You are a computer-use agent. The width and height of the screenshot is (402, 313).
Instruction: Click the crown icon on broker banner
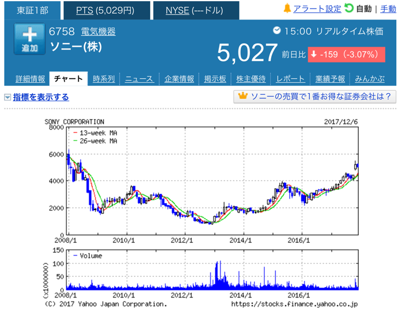click(242, 96)
